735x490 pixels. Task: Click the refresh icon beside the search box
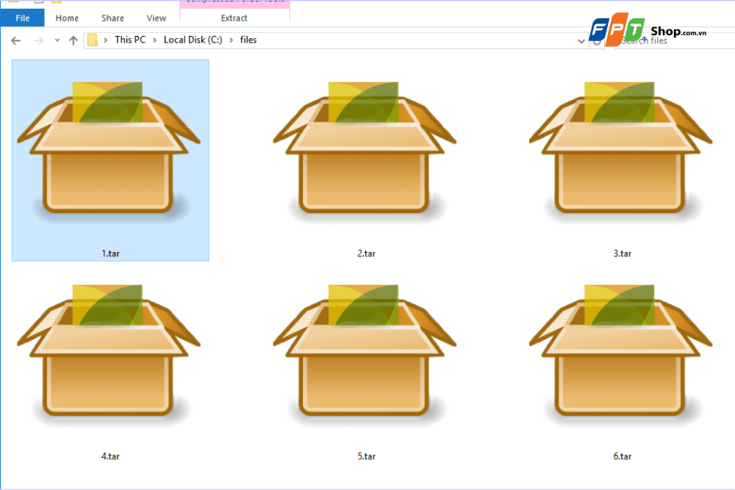(x=597, y=40)
